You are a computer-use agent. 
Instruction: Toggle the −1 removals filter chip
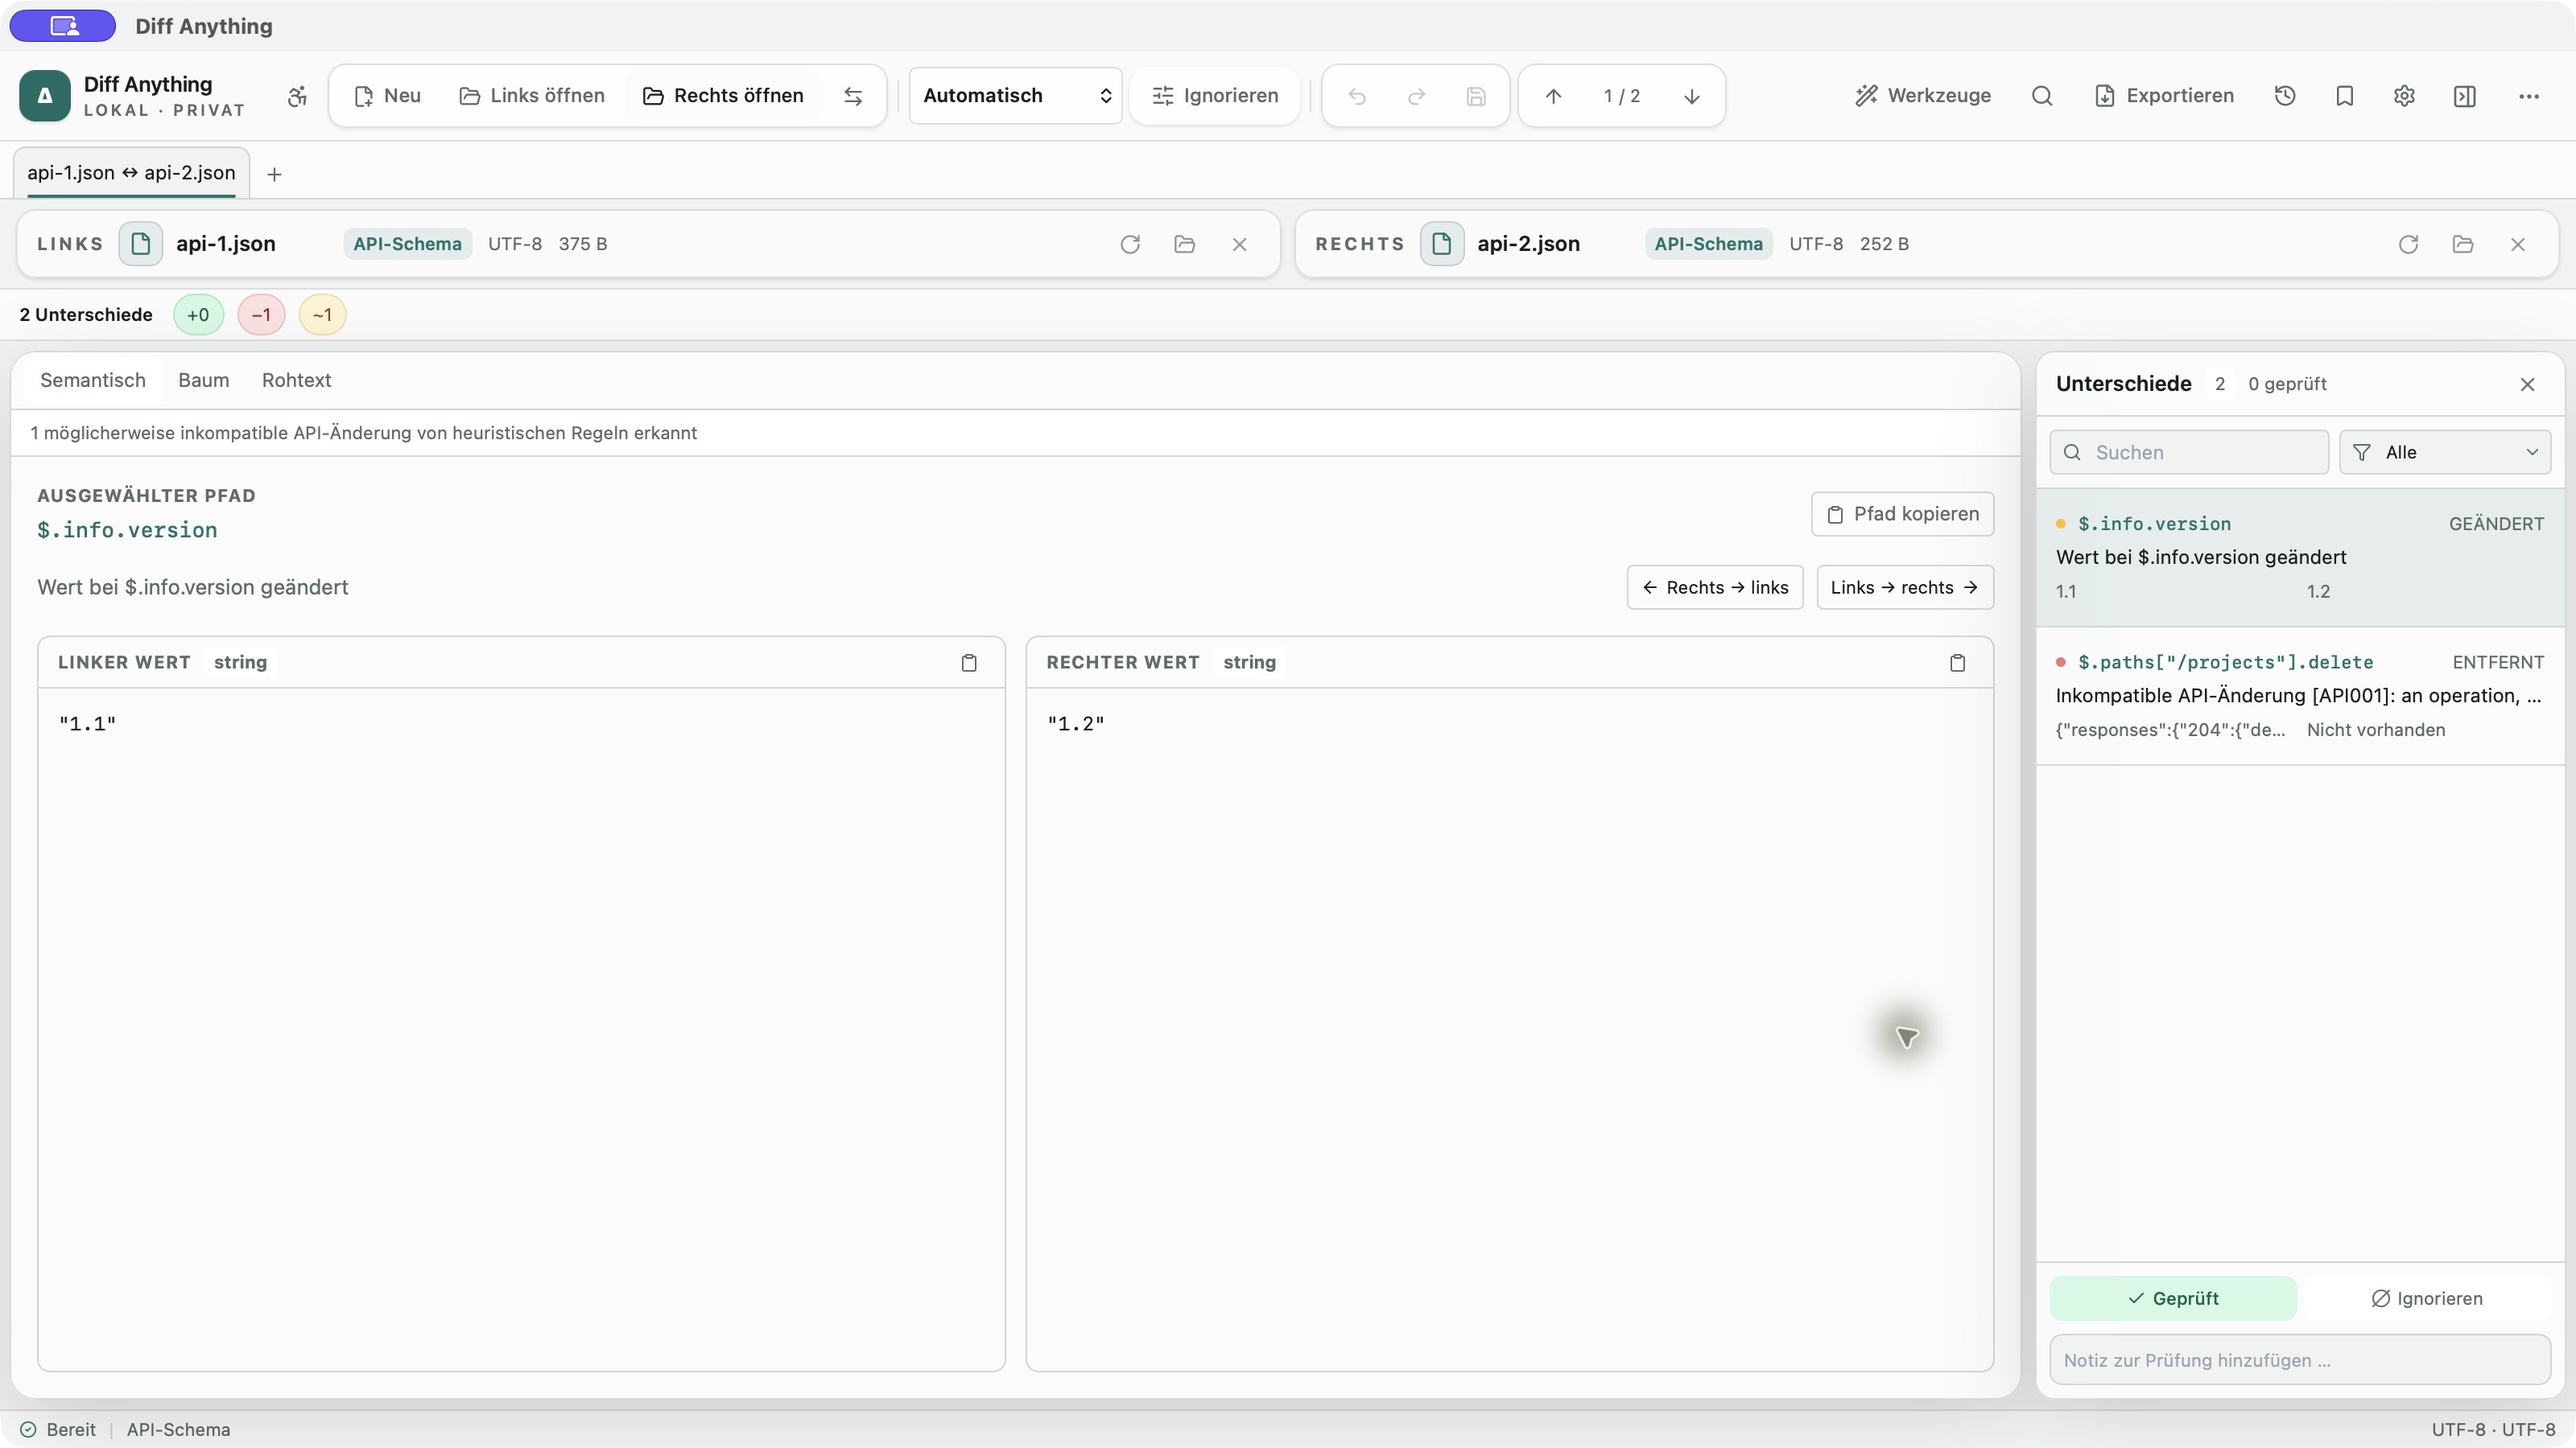(x=261, y=315)
